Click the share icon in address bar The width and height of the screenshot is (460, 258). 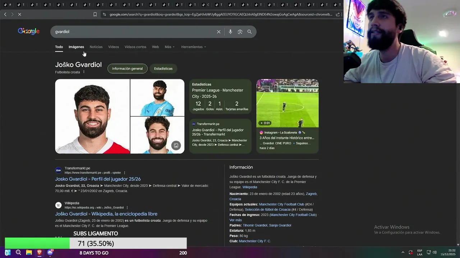tap(338, 14)
